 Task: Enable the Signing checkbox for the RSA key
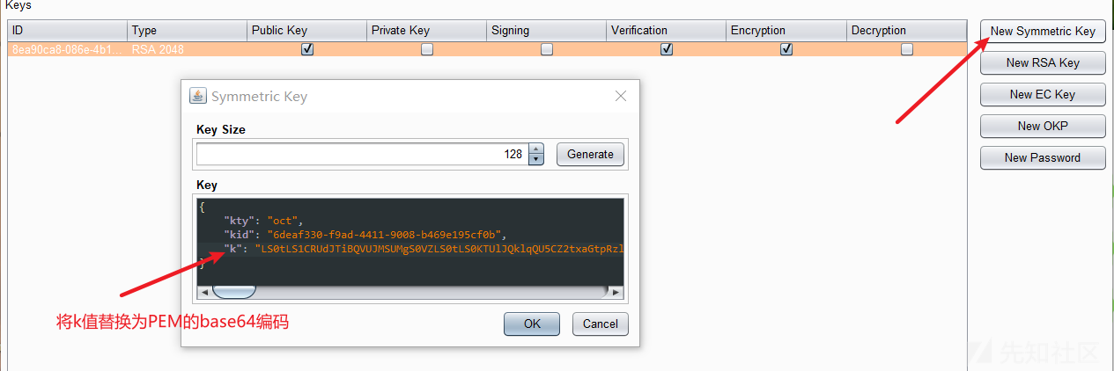click(x=547, y=50)
